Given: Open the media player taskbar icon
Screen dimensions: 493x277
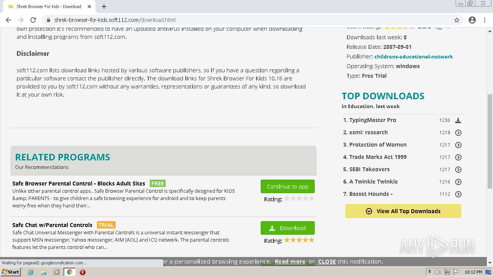Looking at the screenshot, I should pos(57,272).
